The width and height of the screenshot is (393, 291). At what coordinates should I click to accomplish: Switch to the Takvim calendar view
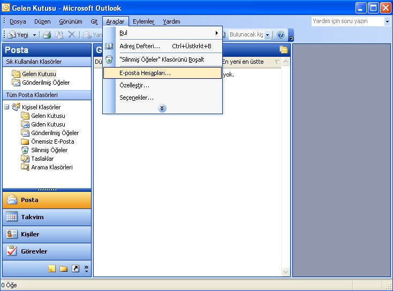click(x=47, y=217)
